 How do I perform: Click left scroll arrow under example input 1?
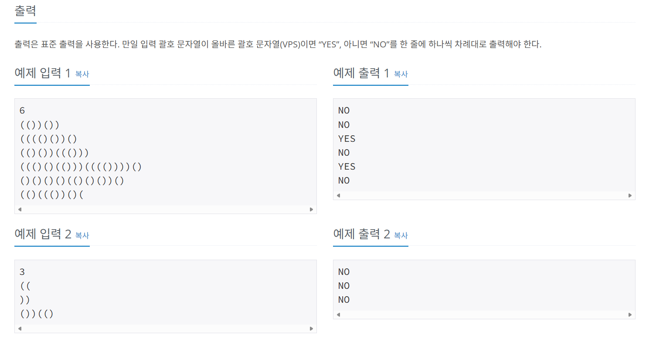(x=20, y=209)
